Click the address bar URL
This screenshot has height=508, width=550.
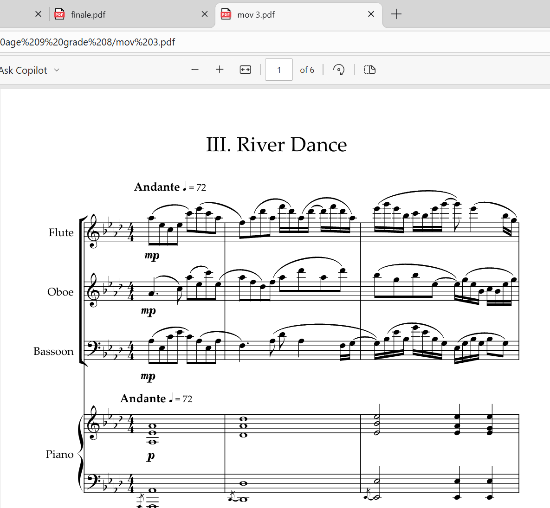(88, 42)
